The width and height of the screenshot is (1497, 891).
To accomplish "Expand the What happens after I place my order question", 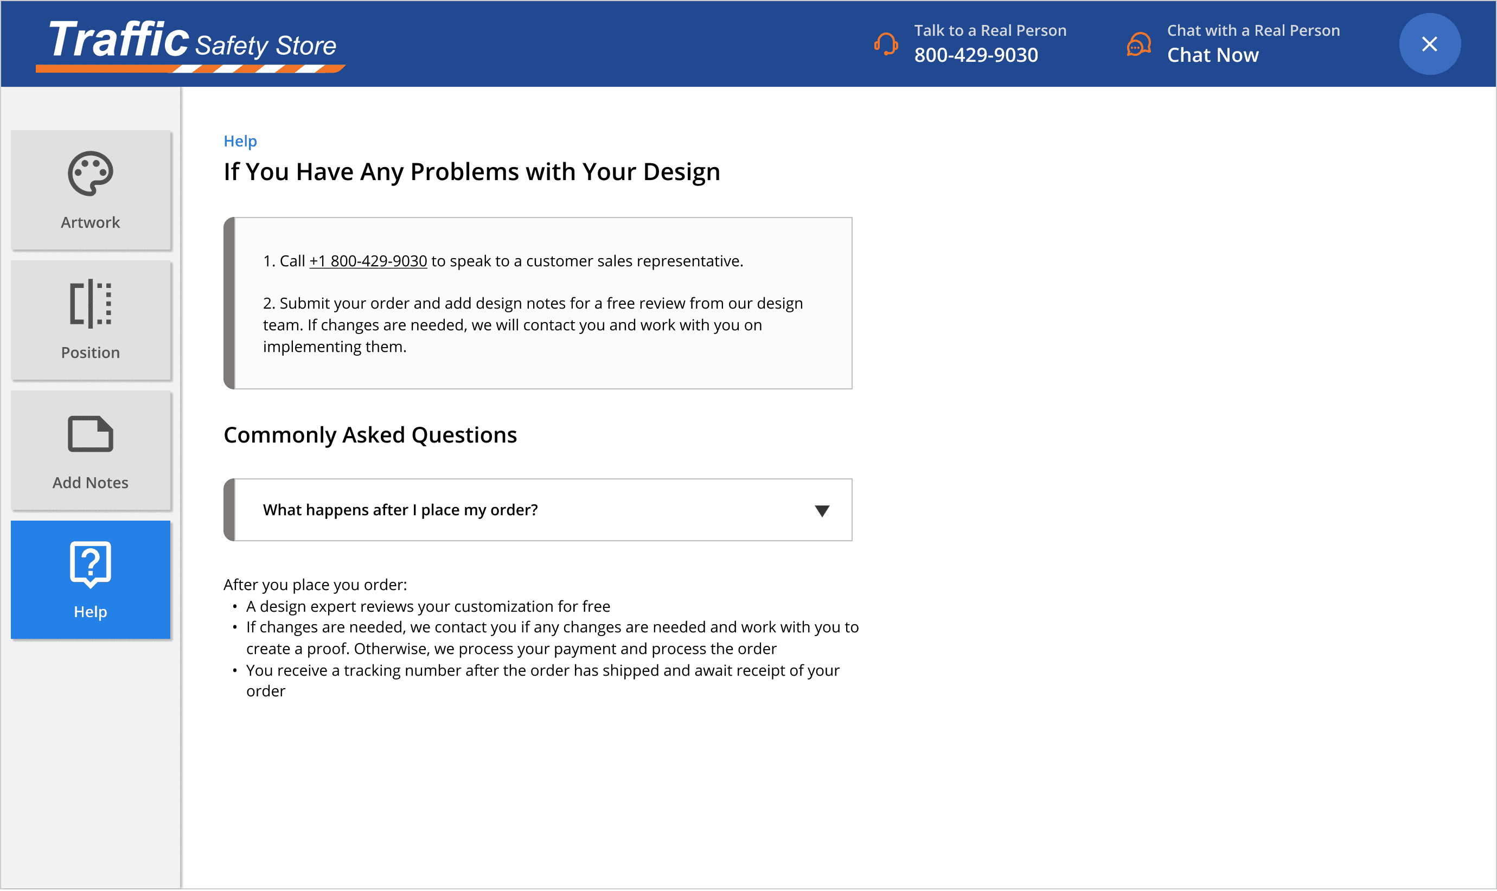I will [538, 510].
